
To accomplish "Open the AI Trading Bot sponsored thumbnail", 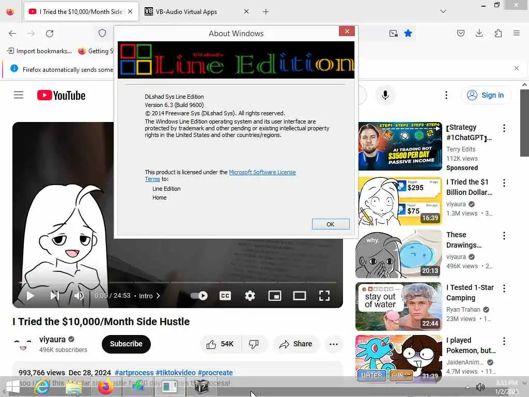I will click(400, 146).
